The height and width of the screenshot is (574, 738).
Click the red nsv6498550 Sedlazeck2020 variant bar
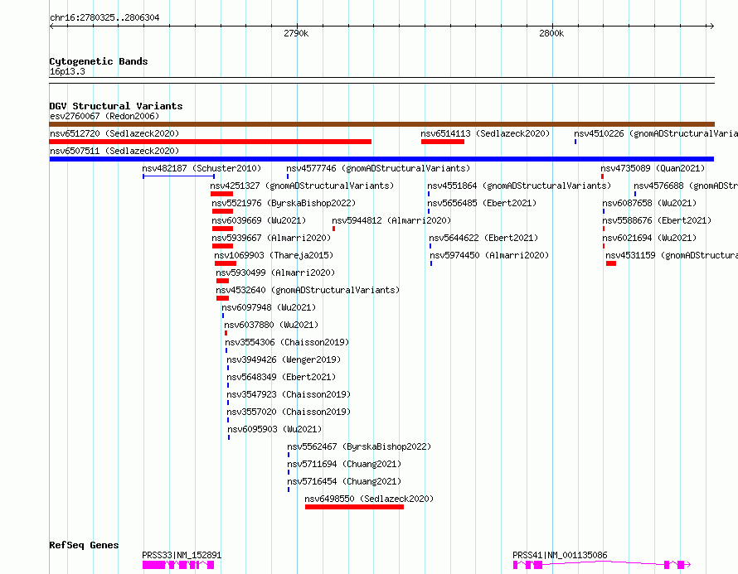click(354, 507)
